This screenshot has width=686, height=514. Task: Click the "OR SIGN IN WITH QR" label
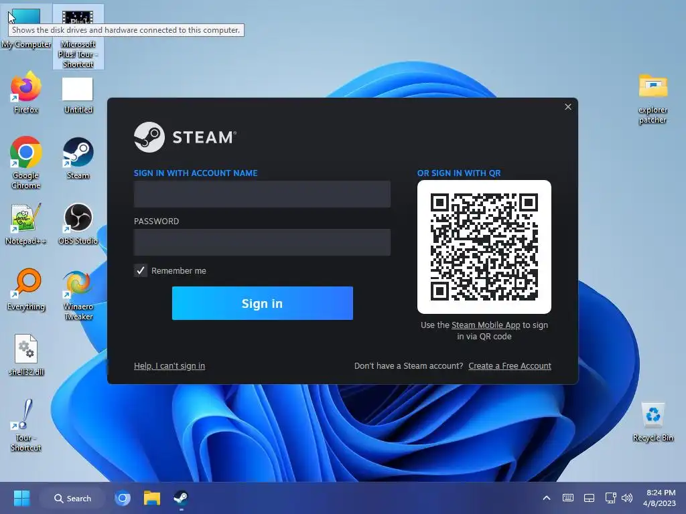click(x=459, y=173)
